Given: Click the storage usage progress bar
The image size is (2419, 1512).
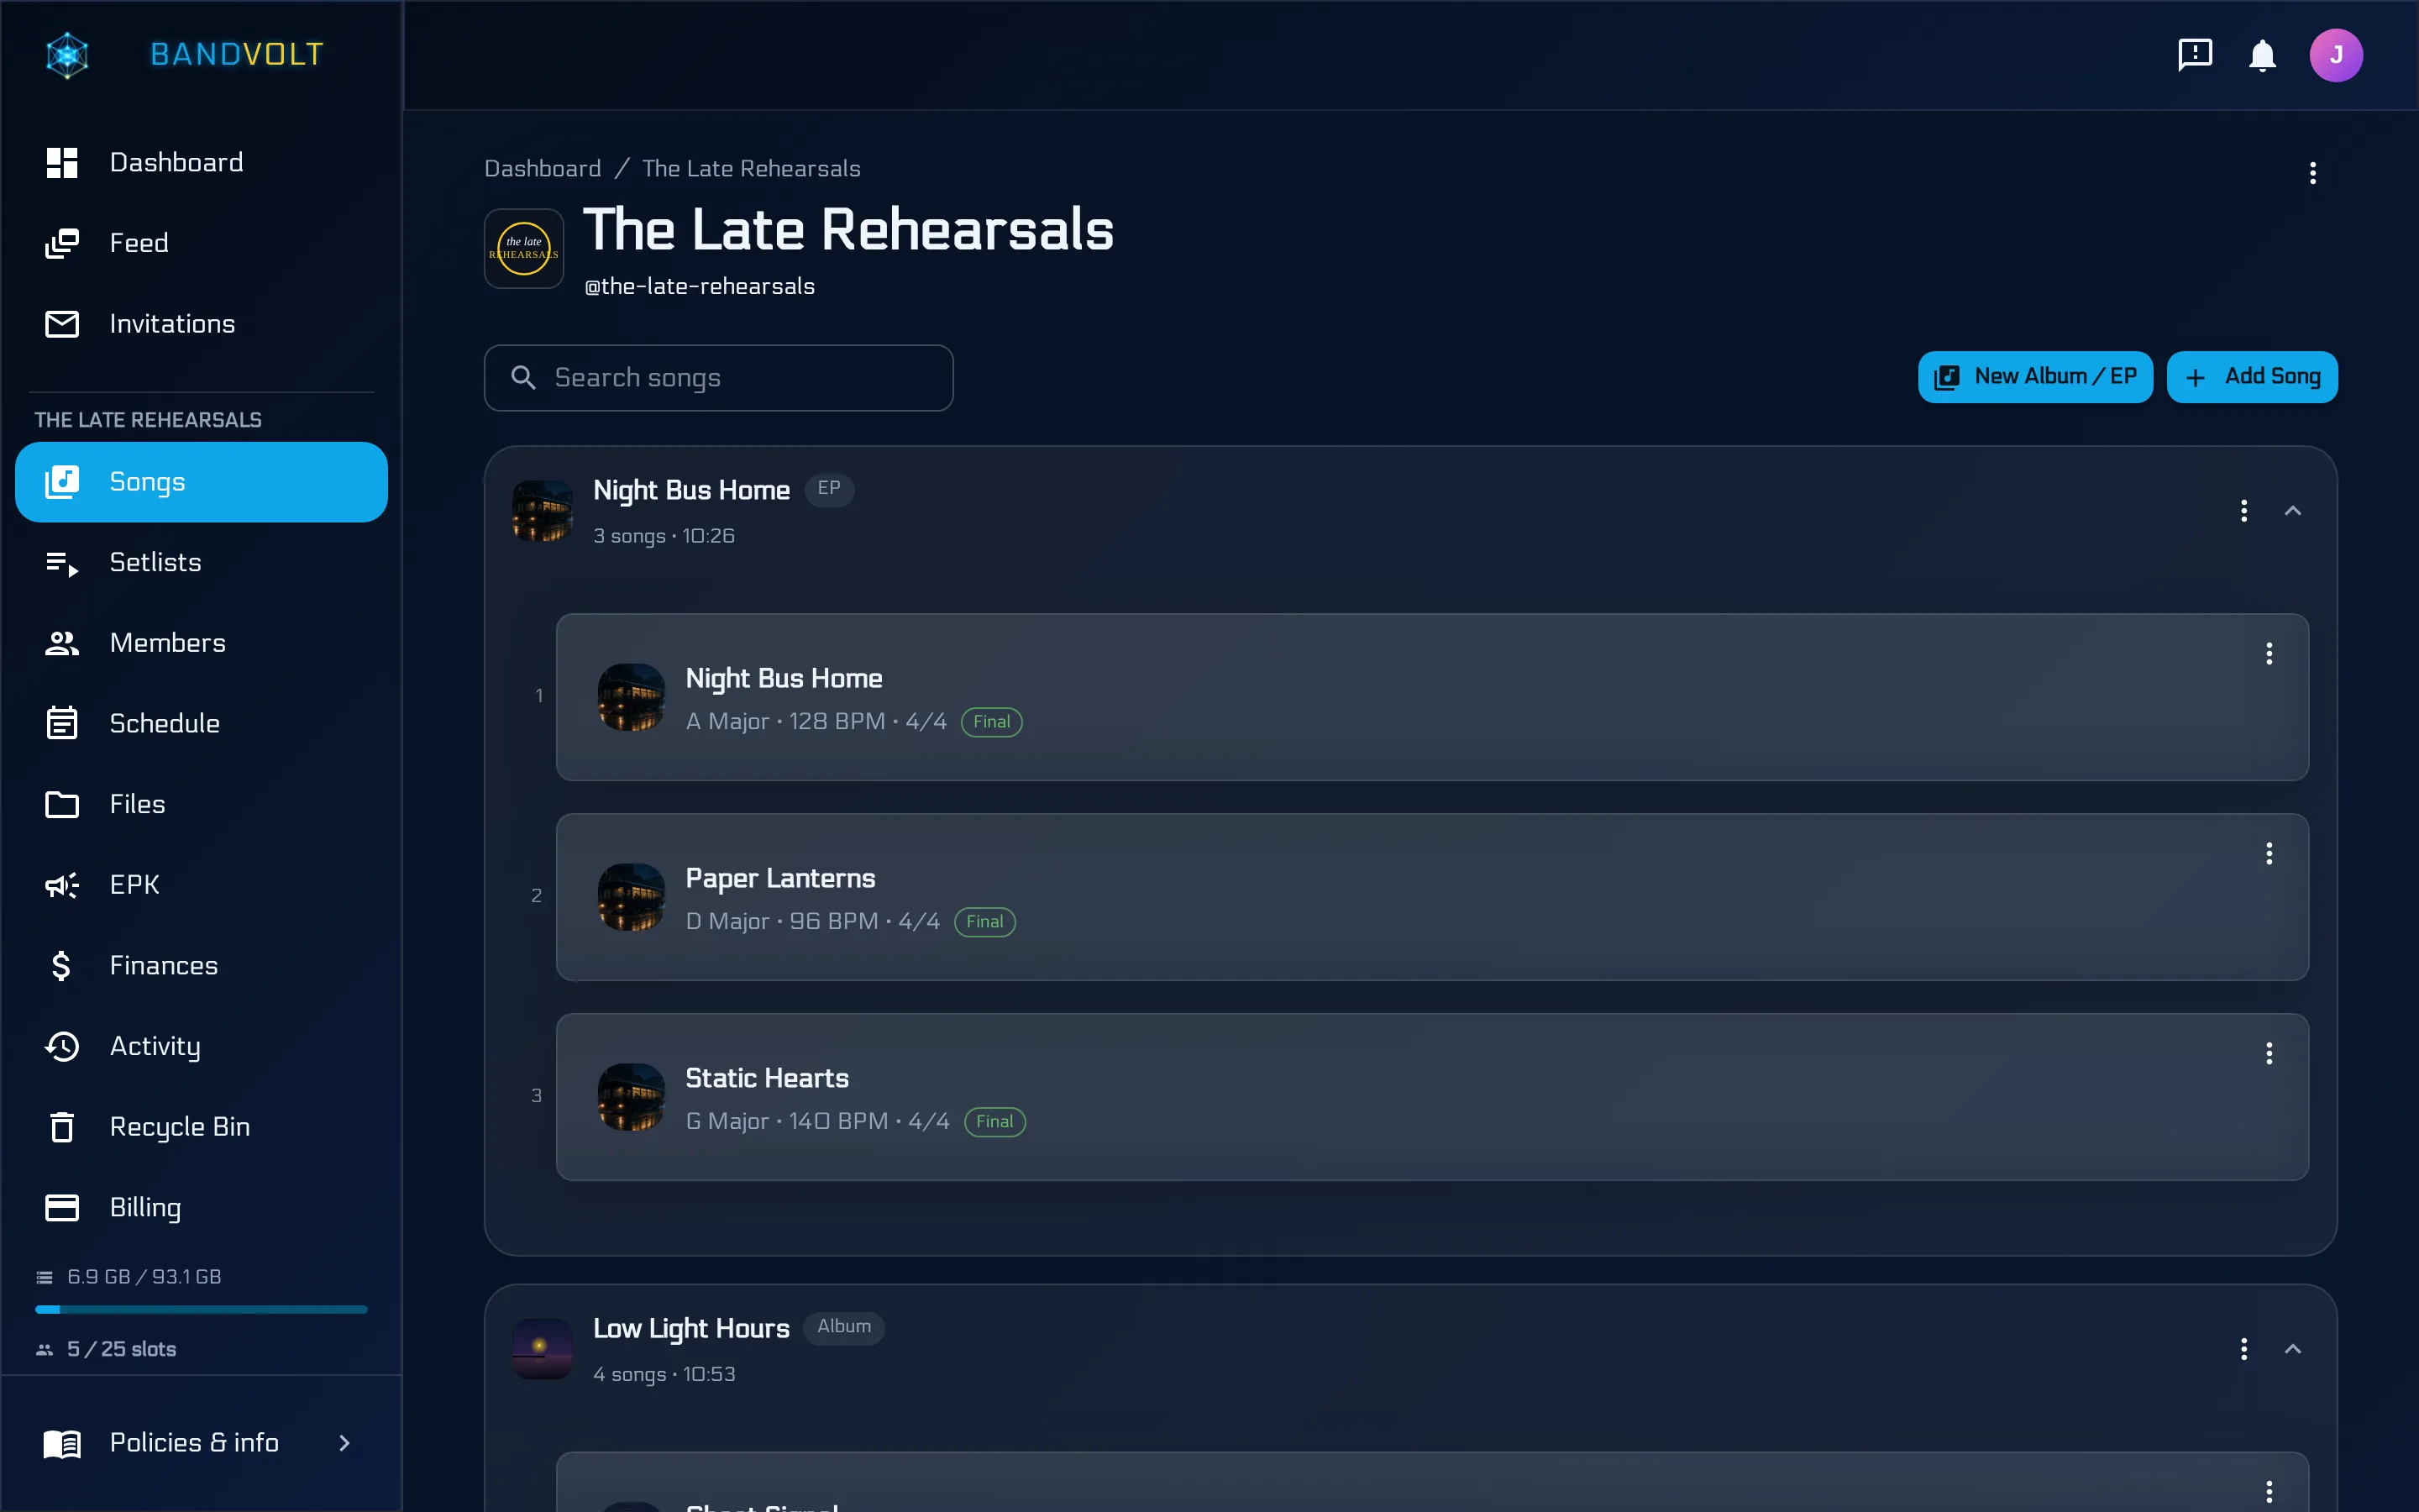Looking at the screenshot, I should click(x=201, y=1309).
